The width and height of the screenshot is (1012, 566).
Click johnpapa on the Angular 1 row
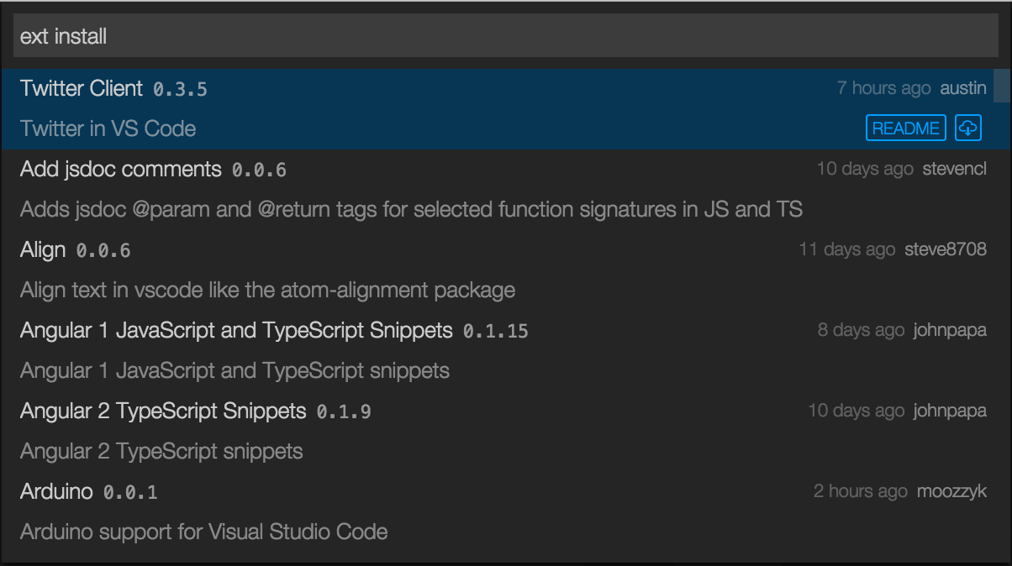pyautogui.click(x=951, y=330)
